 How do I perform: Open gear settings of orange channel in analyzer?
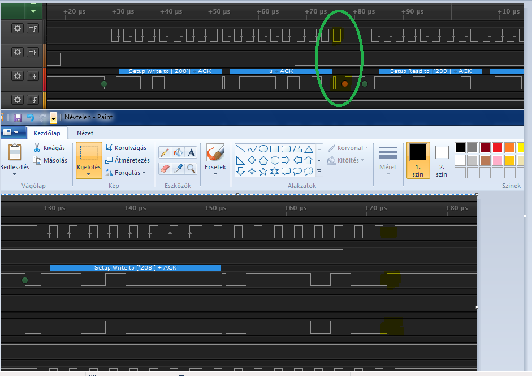point(18,100)
